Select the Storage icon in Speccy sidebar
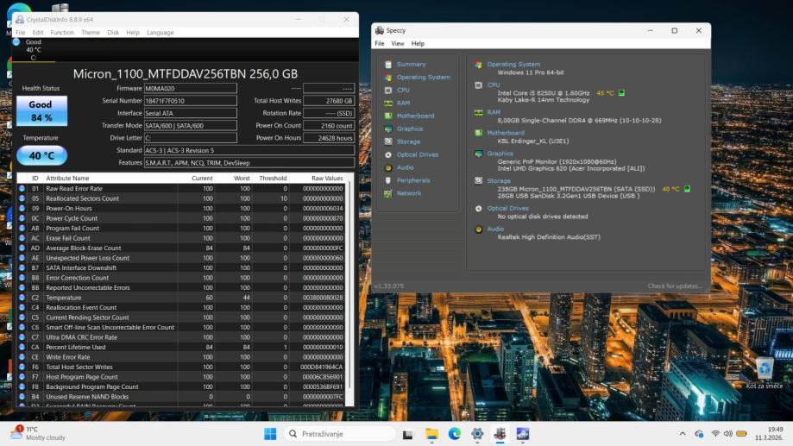 tap(388, 141)
